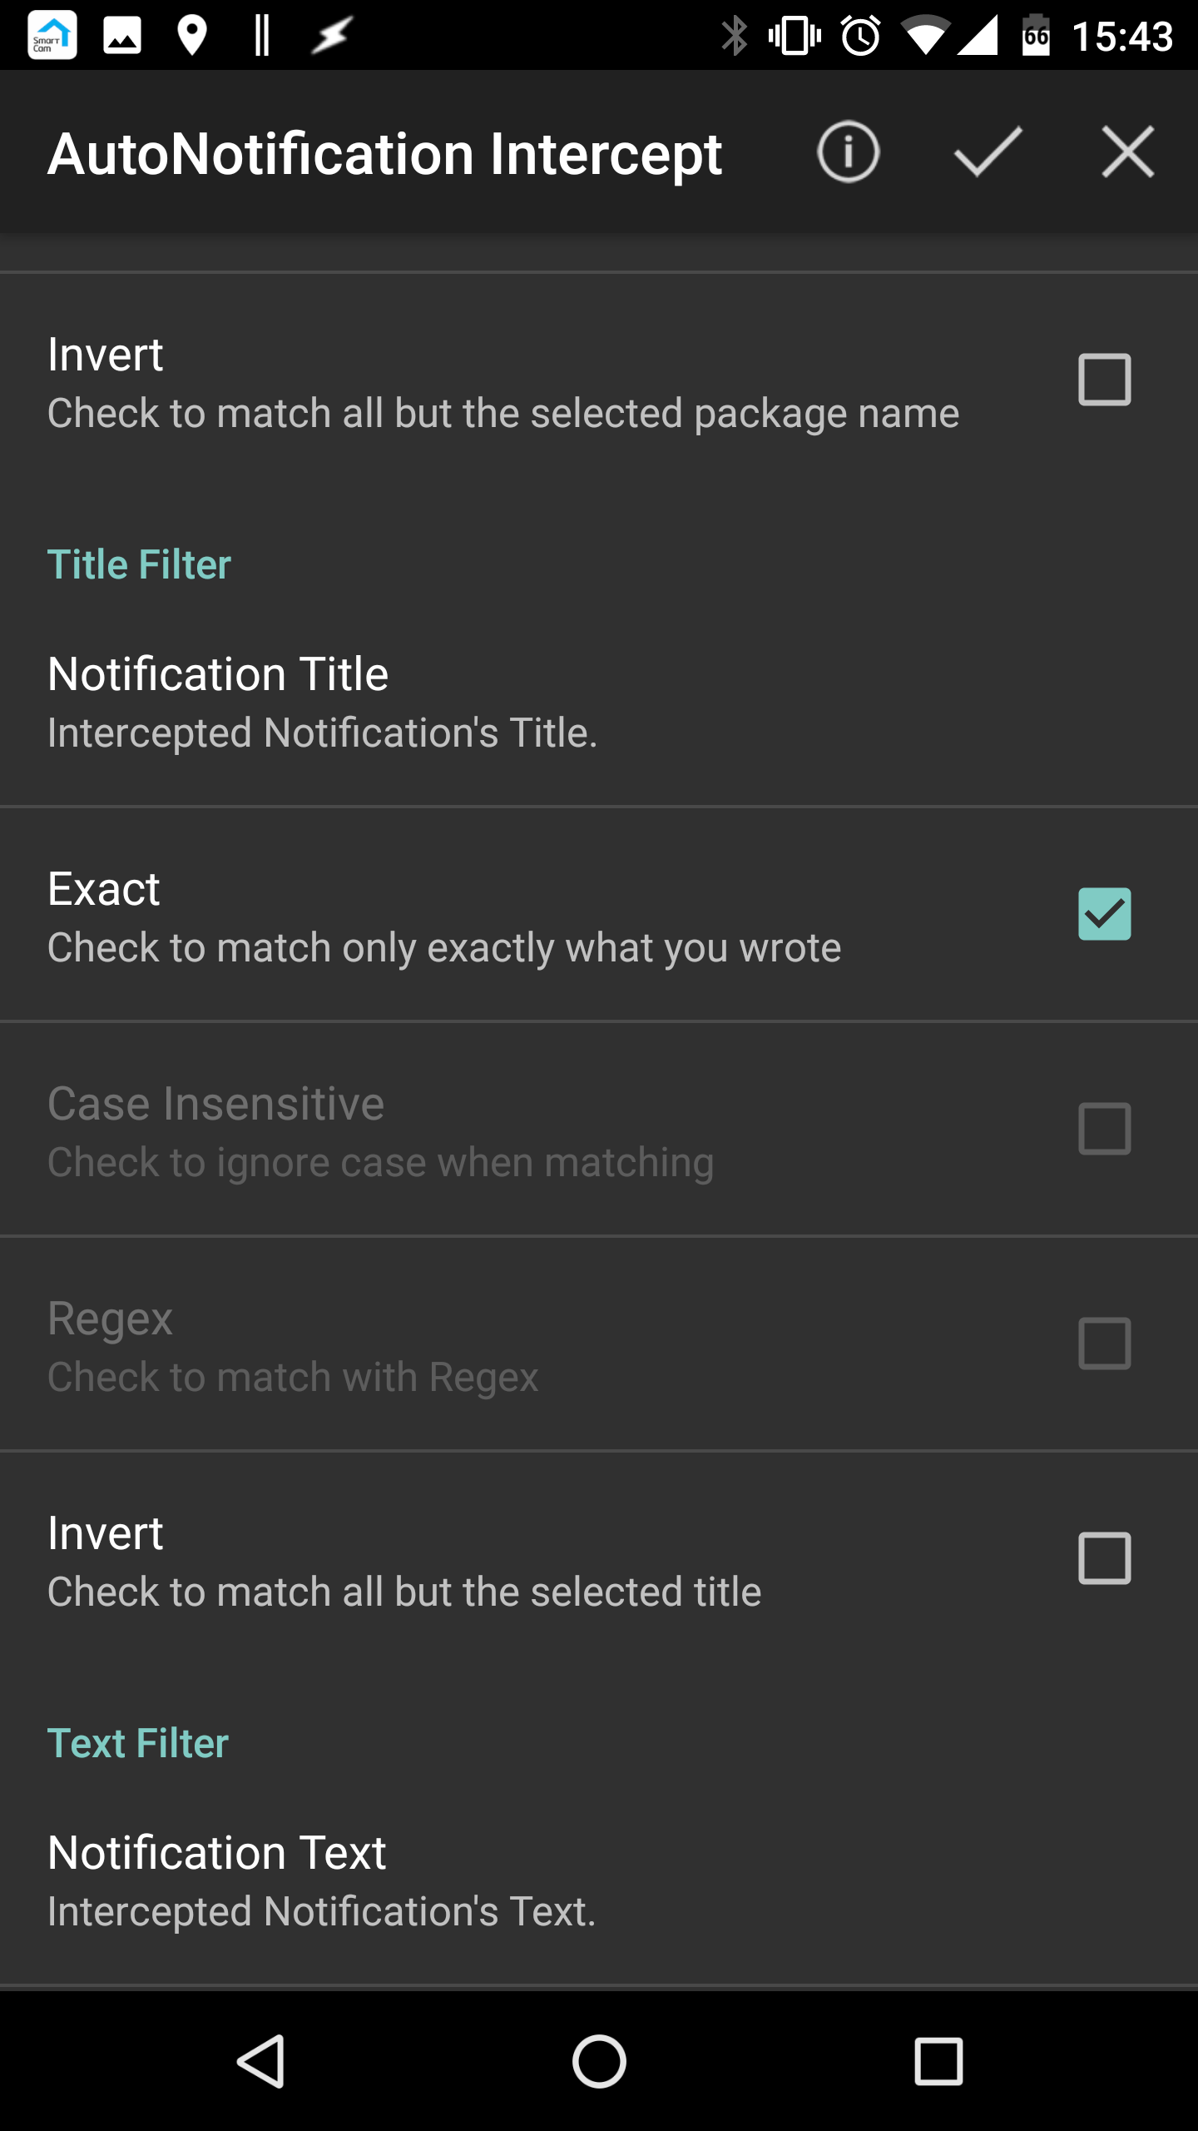The height and width of the screenshot is (2131, 1198).
Task: Open the info icon in header
Action: 848,152
